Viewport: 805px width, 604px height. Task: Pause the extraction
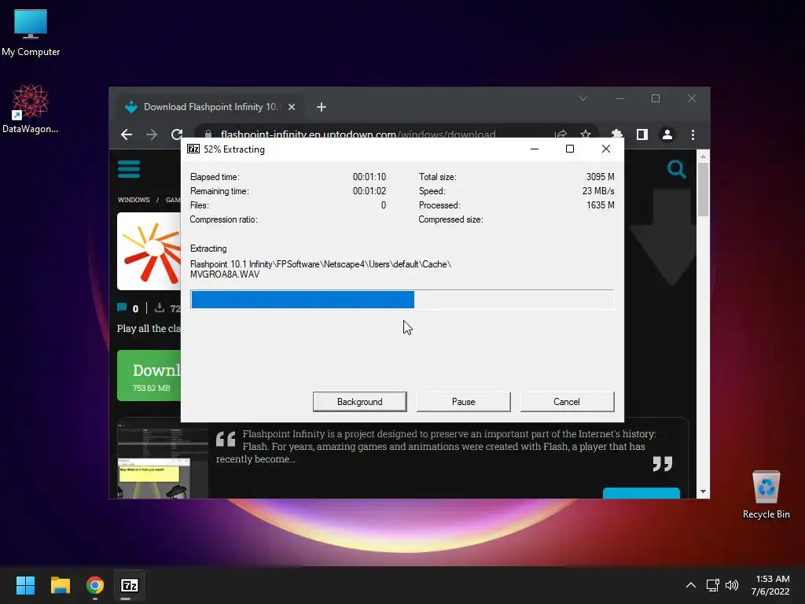tap(463, 402)
